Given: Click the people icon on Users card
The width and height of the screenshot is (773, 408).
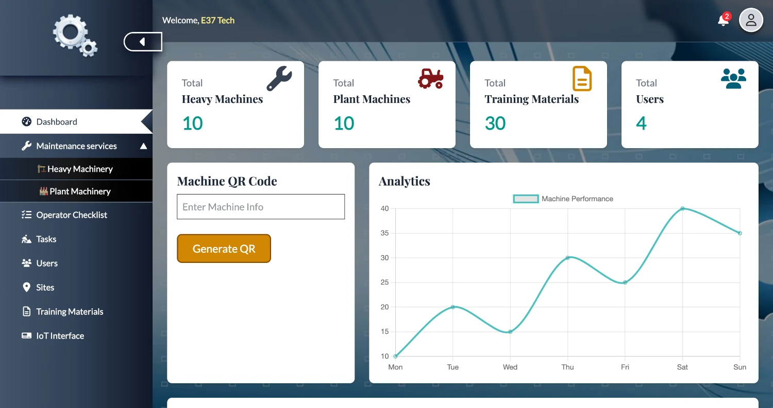Looking at the screenshot, I should pyautogui.click(x=733, y=79).
